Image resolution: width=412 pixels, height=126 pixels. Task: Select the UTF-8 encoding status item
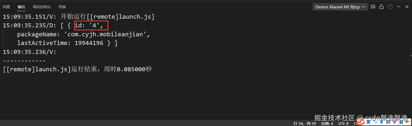tap(343, 123)
